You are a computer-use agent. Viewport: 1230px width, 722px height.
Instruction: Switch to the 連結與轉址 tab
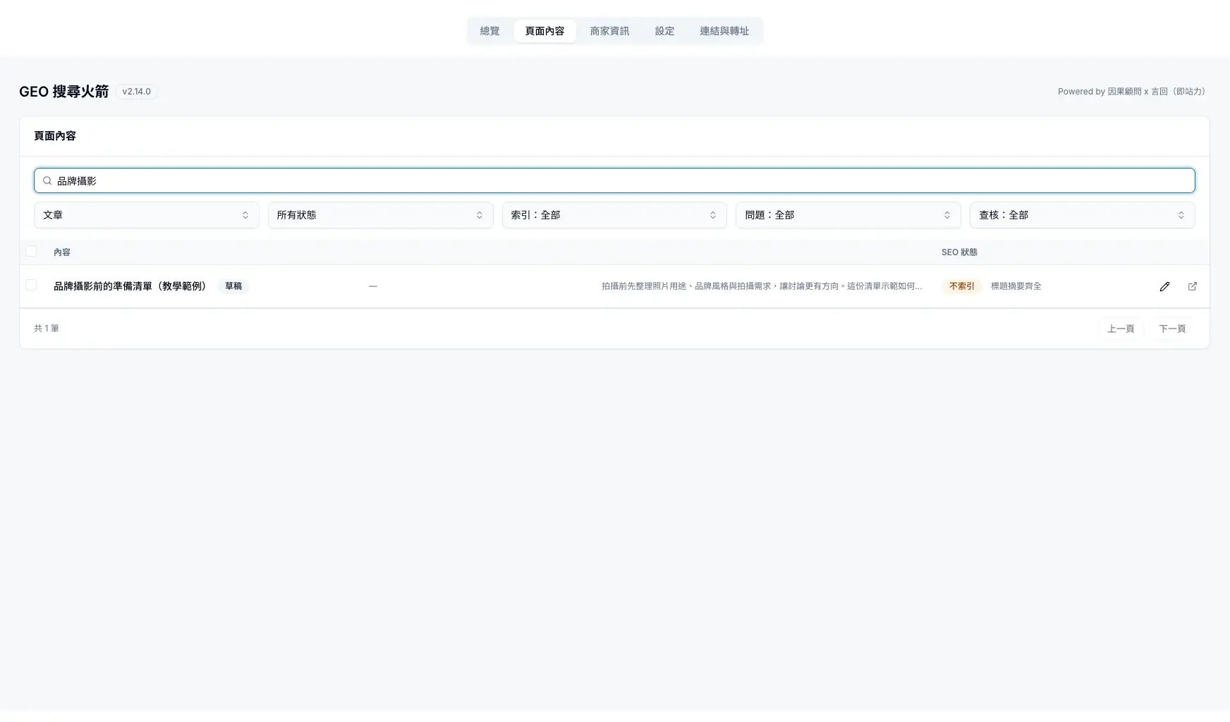[724, 31]
